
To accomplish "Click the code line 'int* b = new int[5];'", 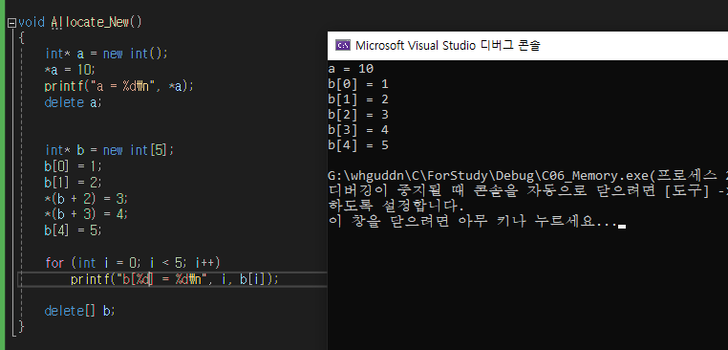I will (109, 150).
